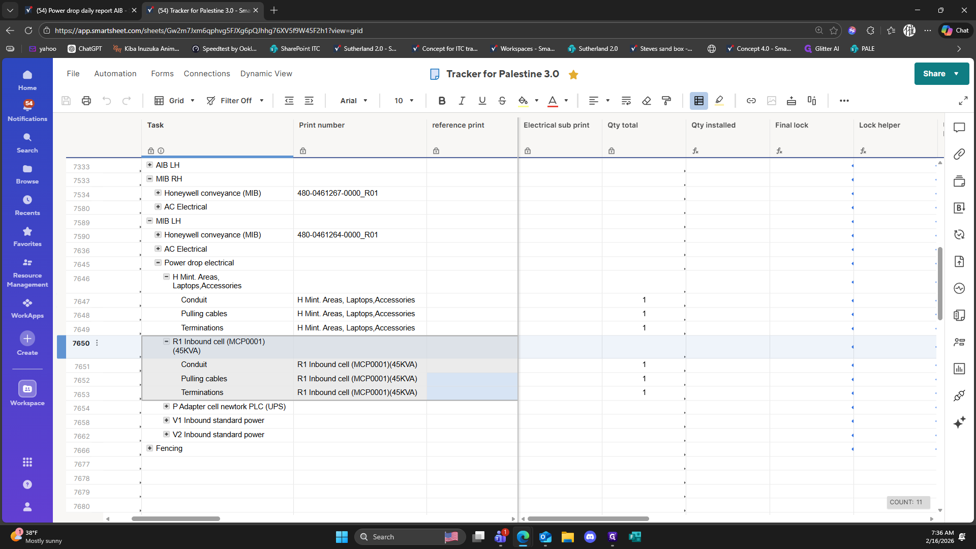Viewport: 976px width, 549px height.
Task: Select the Qty total cell for Conduit row 7651
Action: coord(644,364)
